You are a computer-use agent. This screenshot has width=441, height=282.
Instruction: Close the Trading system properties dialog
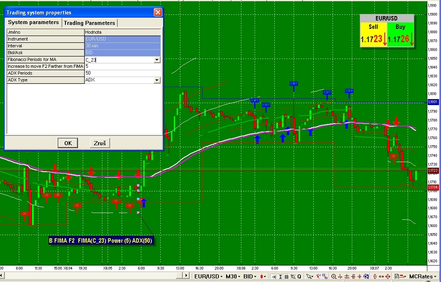[x=158, y=12]
